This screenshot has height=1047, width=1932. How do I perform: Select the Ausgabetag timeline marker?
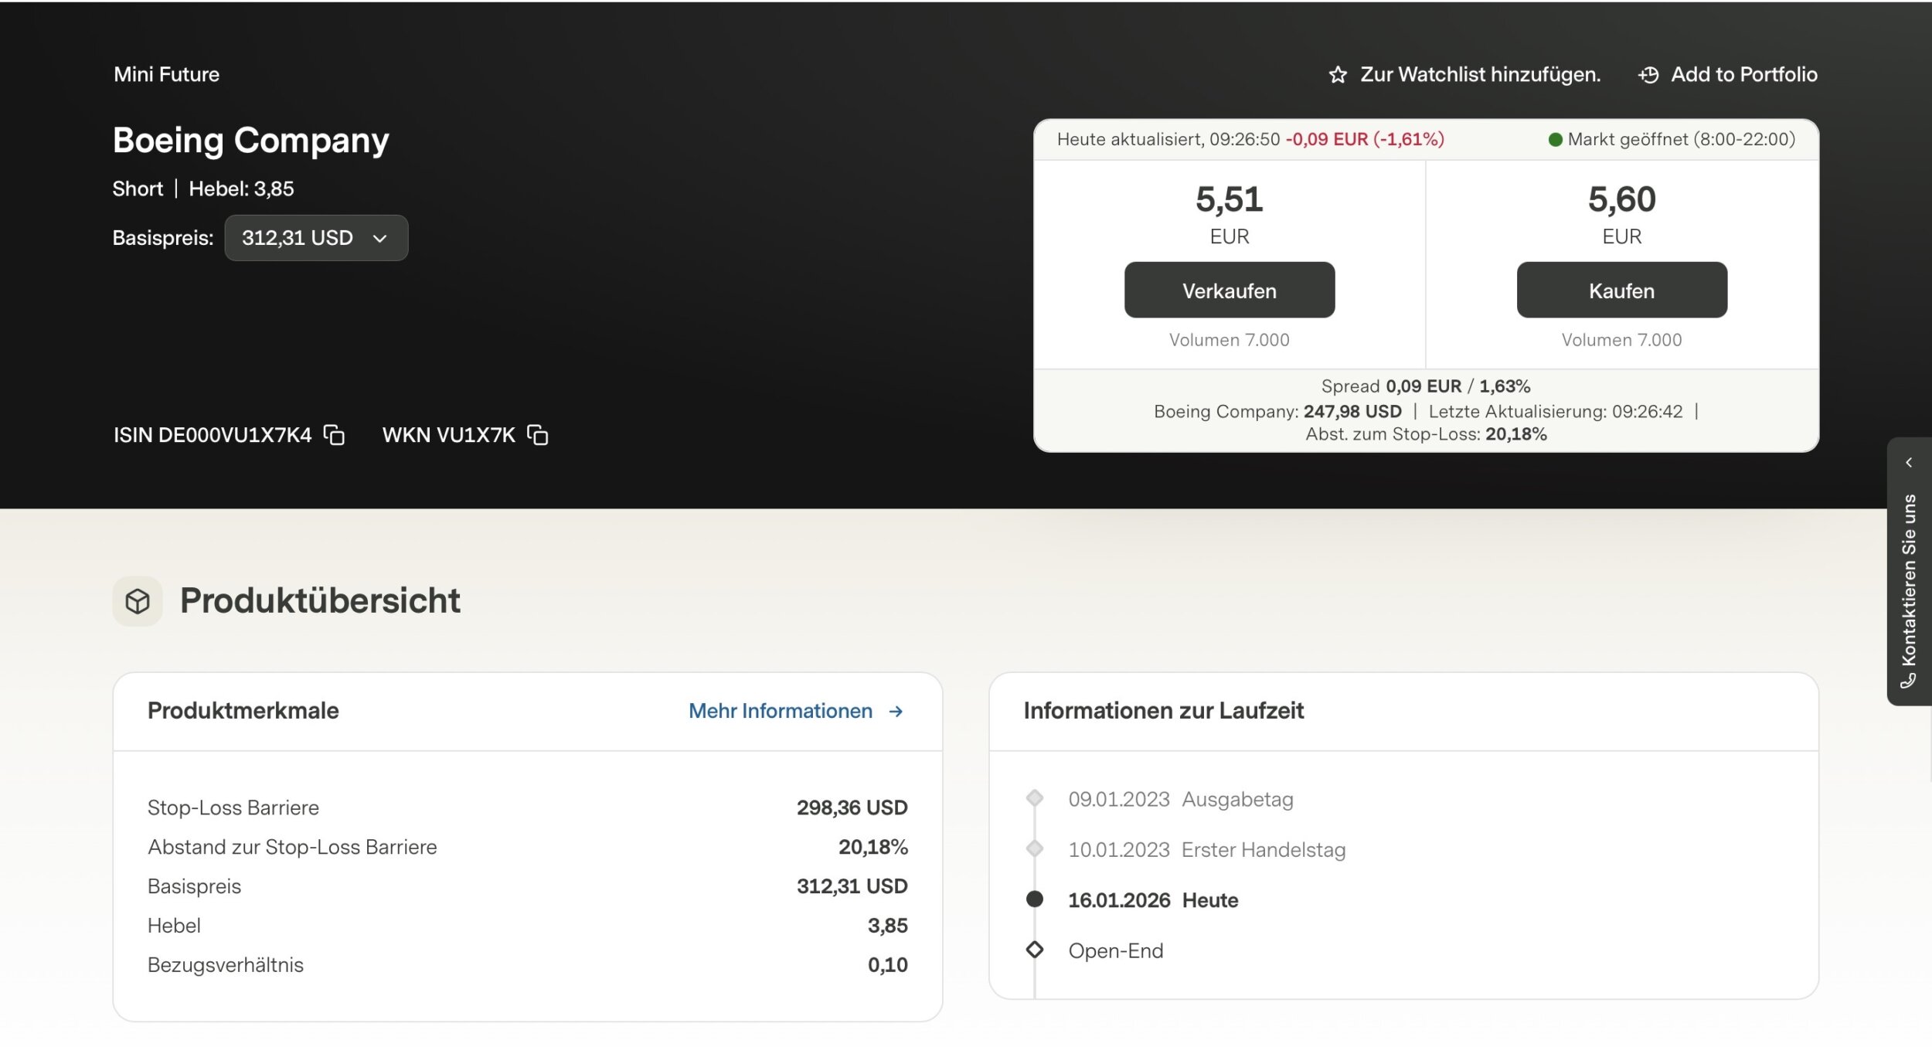1035,798
